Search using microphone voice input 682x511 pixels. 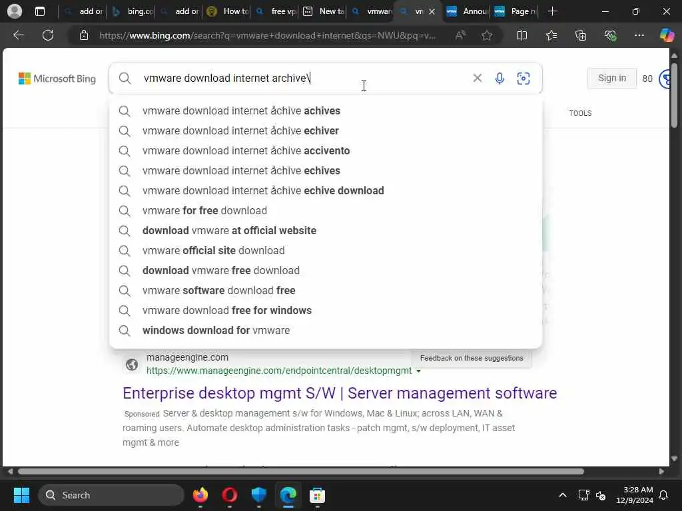pyautogui.click(x=500, y=79)
